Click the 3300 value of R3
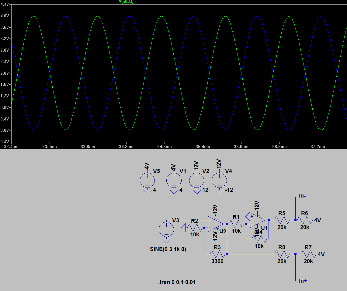The image size is (347, 291). (217, 261)
